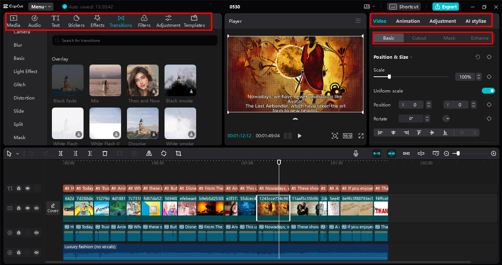Image resolution: width=502 pixels, height=265 pixels.
Task: Expand the select tool dropdown arrow
Action: click(x=18, y=154)
